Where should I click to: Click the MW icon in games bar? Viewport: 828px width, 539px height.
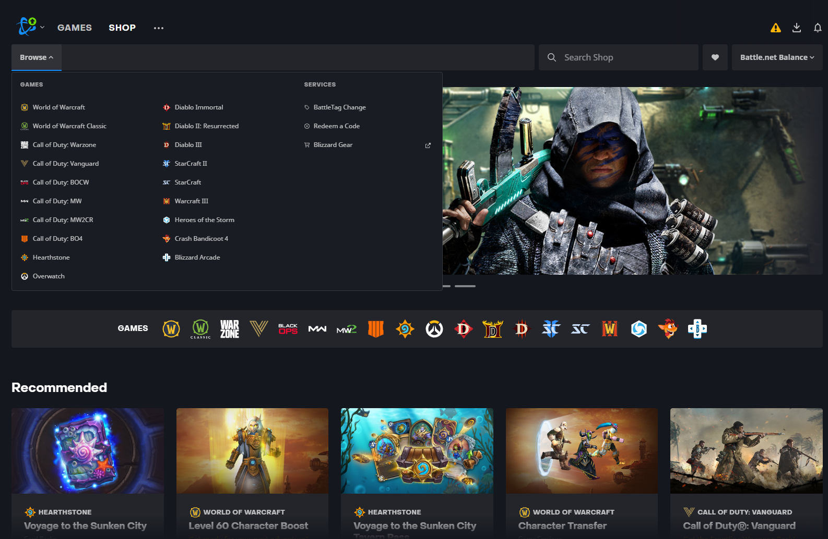pos(317,329)
